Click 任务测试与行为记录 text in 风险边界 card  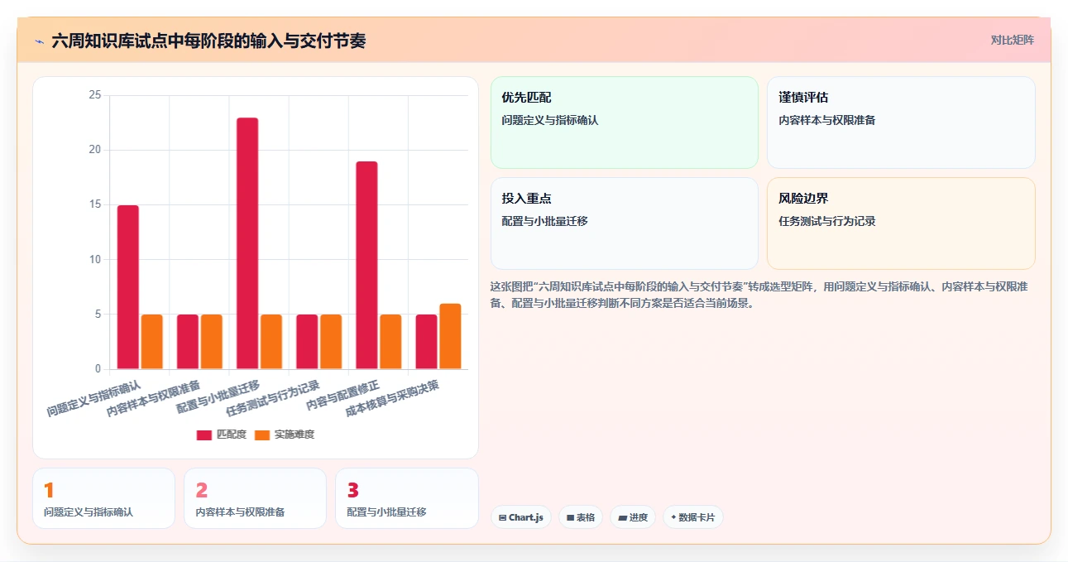point(827,221)
